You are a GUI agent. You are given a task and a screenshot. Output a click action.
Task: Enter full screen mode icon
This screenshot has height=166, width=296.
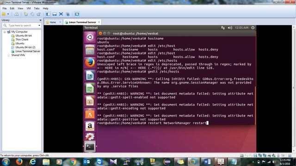tap(61, 14)
